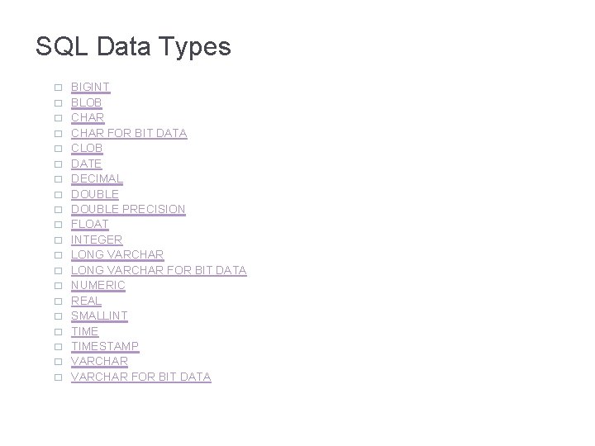Click the DECIMAL link

[x=97, y=178]
